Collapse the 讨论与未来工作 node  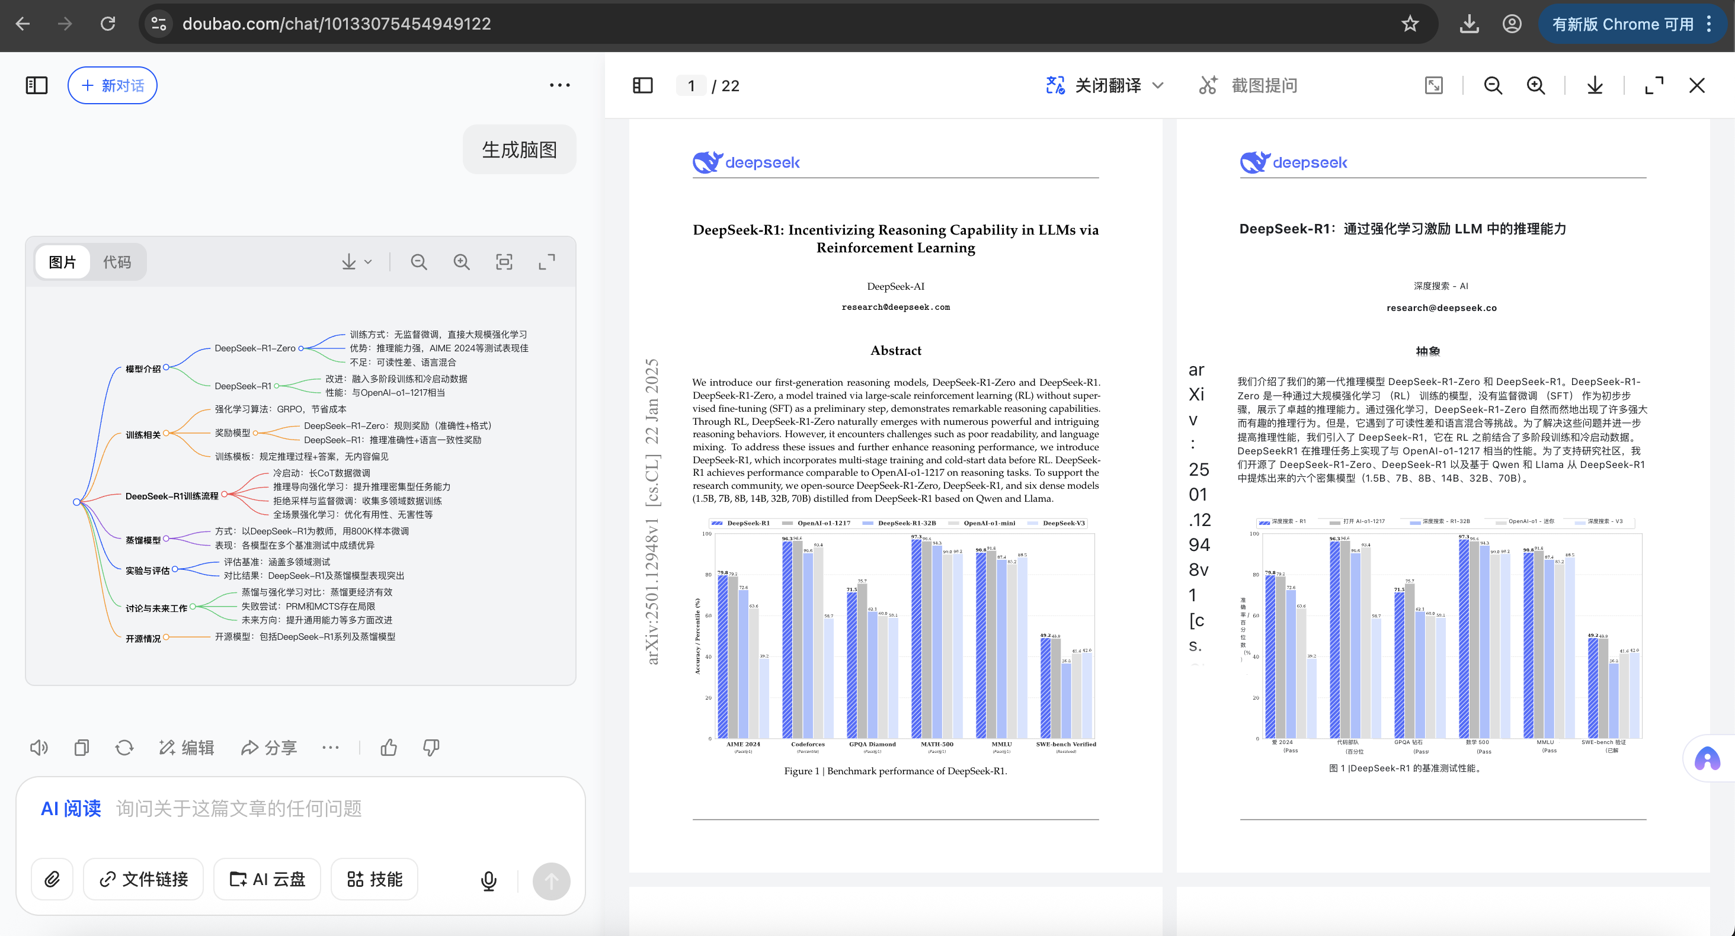pyautogui.click(x=193, y=607)
